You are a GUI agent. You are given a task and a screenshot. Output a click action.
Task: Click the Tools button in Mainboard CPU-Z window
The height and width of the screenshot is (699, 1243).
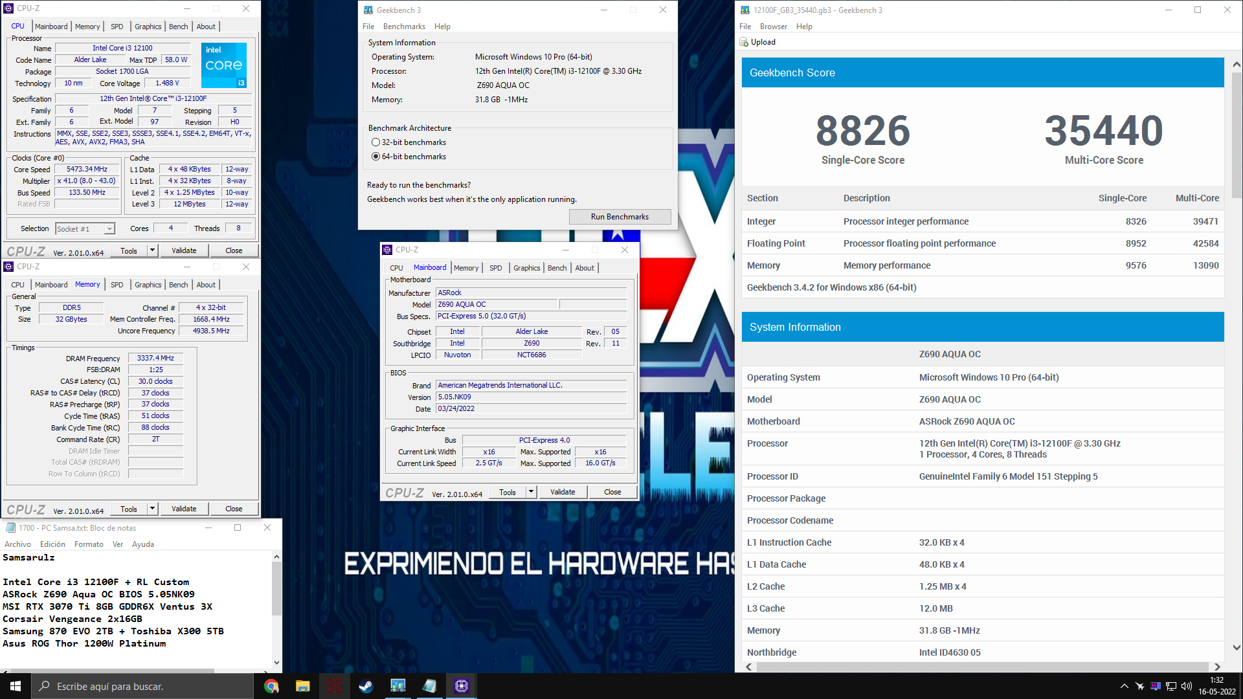508,492
